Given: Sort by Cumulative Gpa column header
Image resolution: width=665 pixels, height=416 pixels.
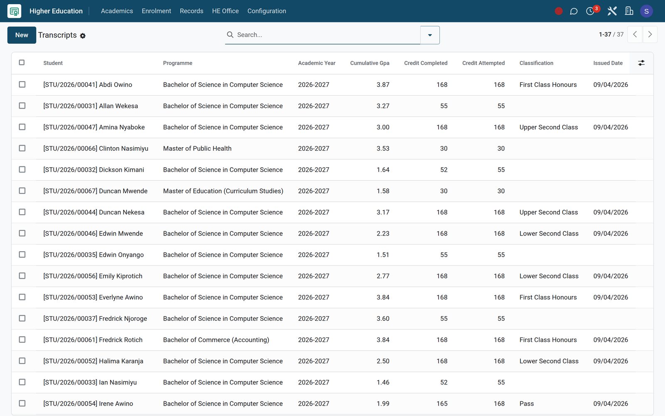Looking at the screenshot, I should point(369,63).
